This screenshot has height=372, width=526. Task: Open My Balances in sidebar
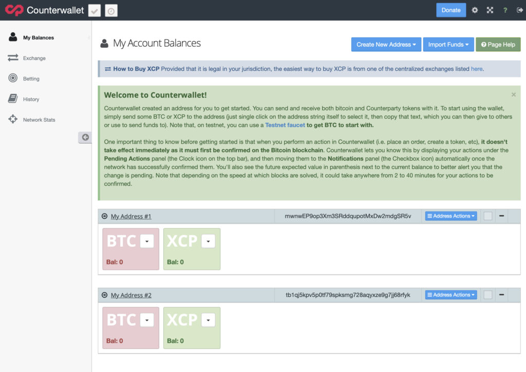(x=38, y=37)
